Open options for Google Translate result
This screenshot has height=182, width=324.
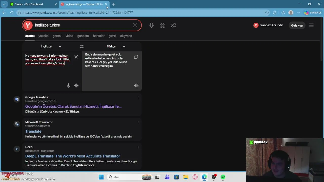coord(138,98)
